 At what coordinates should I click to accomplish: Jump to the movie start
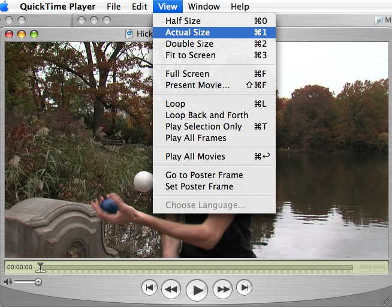tap(149, 287)
